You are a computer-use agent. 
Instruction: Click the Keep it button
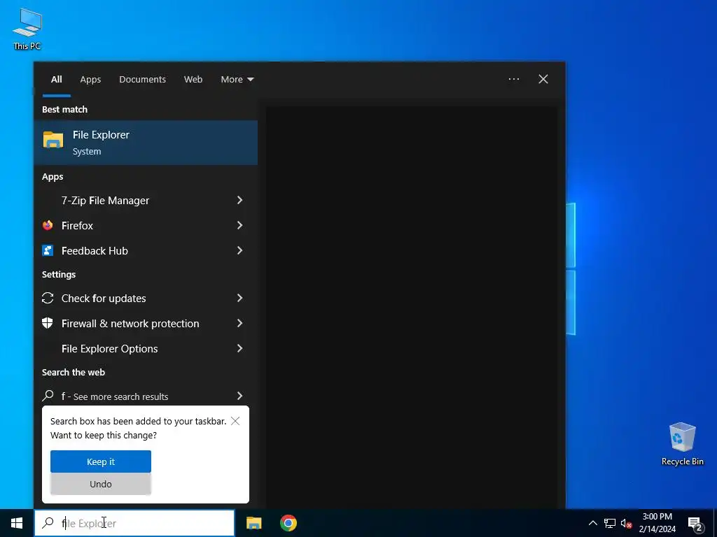click(101, 461)
